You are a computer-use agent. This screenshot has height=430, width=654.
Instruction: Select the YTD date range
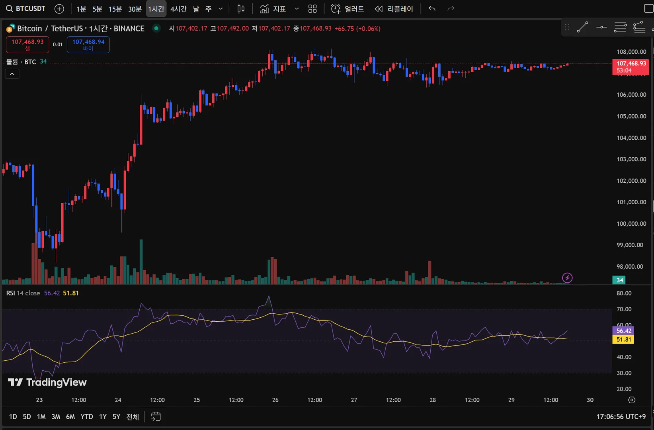87,416
